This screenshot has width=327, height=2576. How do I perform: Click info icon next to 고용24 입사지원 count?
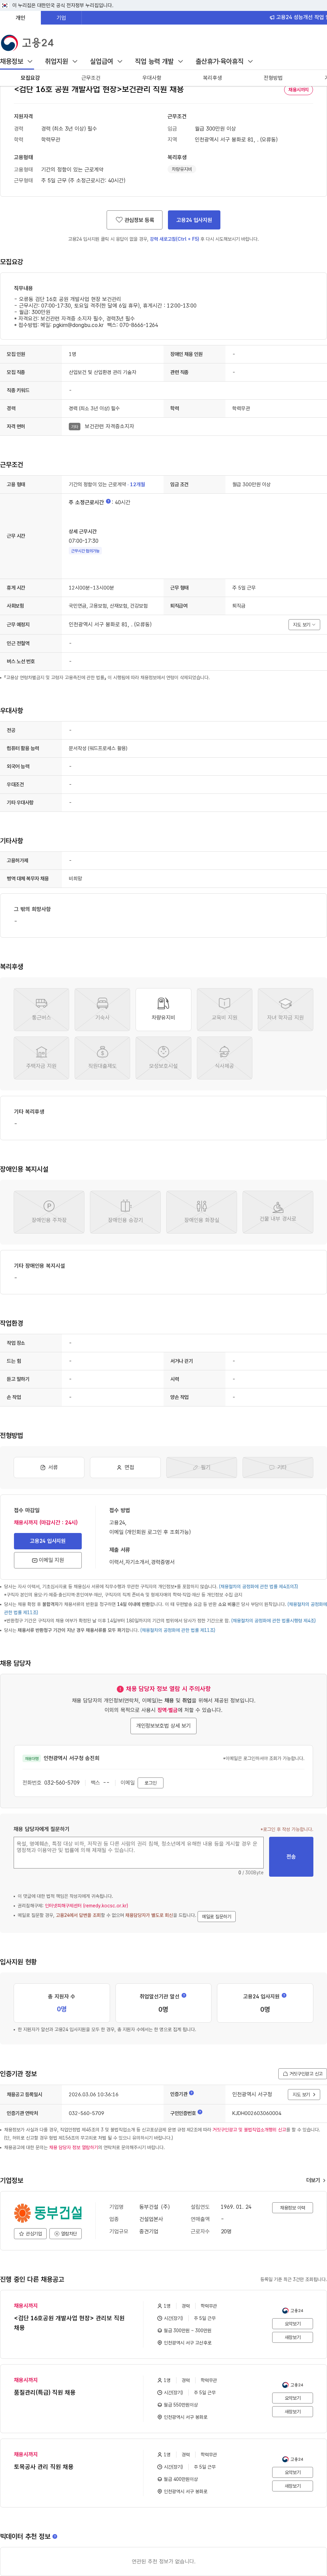pyautogui.click(x=284, y=1995)
